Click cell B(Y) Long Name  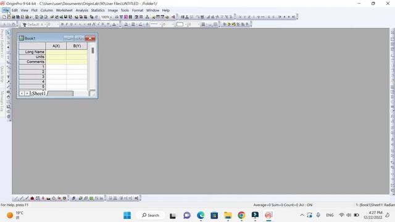click(x=77, y=52)
